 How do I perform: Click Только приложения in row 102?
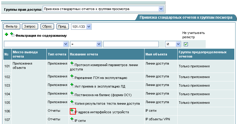coord(194,77)
